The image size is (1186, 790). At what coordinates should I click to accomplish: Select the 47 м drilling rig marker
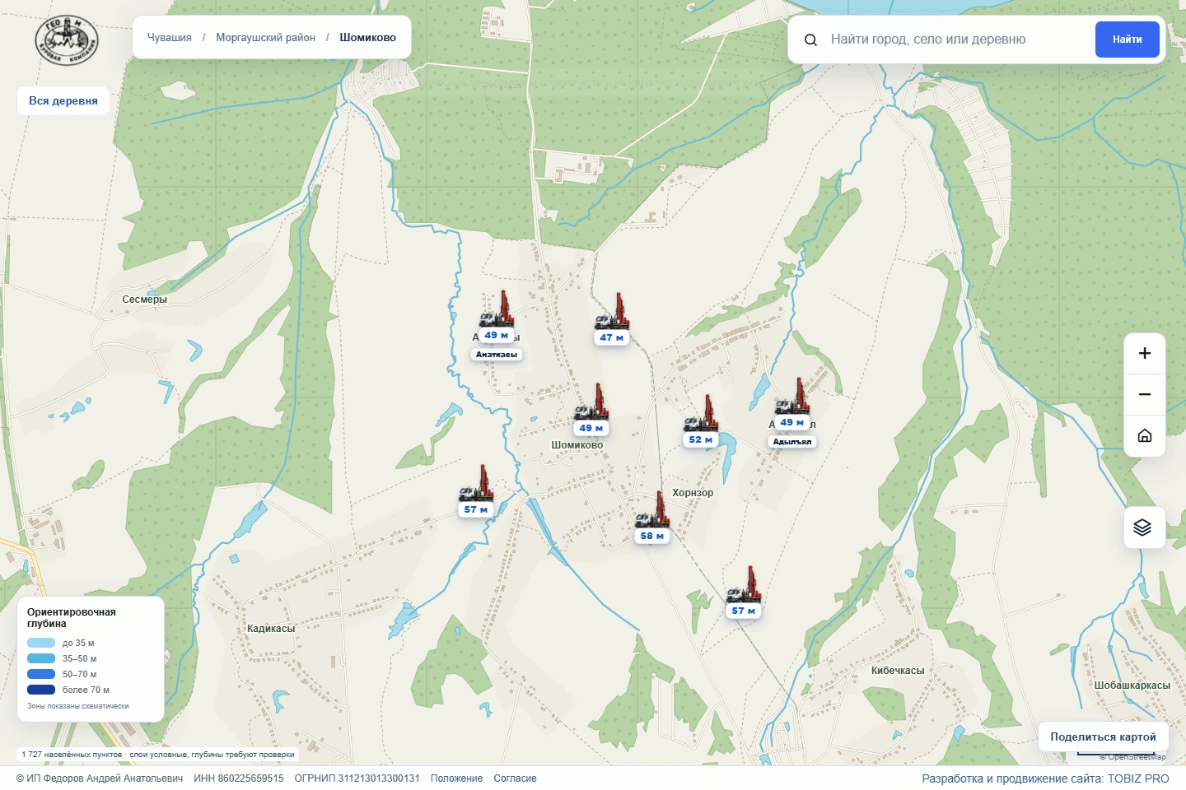click(x=612, y=319)
